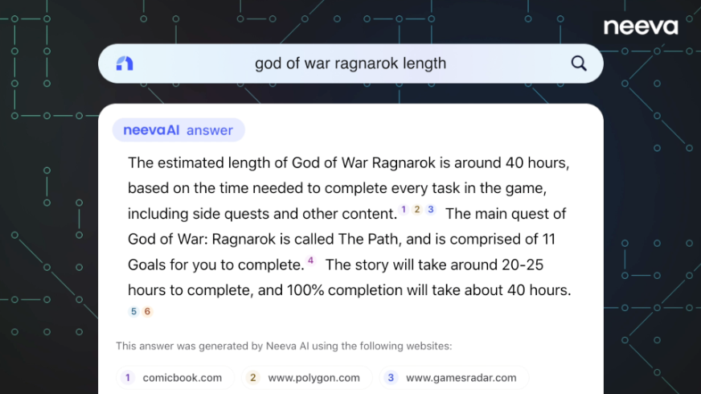Click the number 2 badge beside polygon.com
The height and width of the screenshot is (394, 701).
(x=253, y=378)
